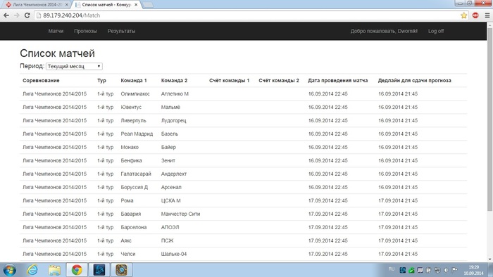Click the Боруссия Д team cell
The width and height of the screenshot is (493, 277).
tap(135, 187)
